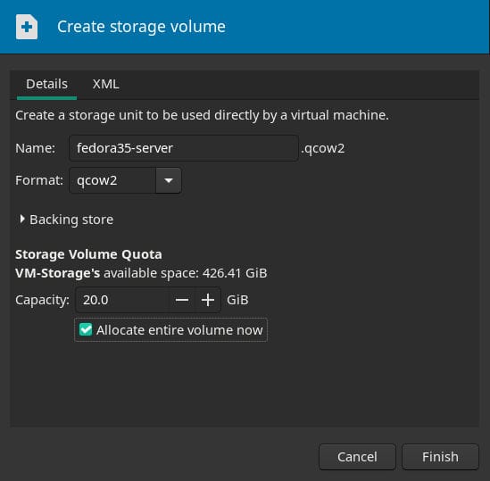
Task: Click the .qcow2 suffix label beside the name
Action: pyautogui.click(x=323, y=148)
